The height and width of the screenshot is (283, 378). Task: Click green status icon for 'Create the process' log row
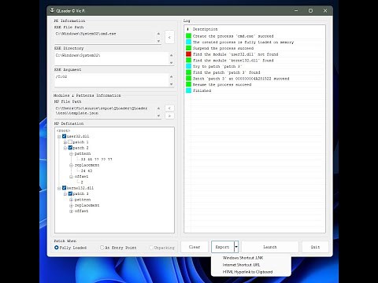click(188, 36)
